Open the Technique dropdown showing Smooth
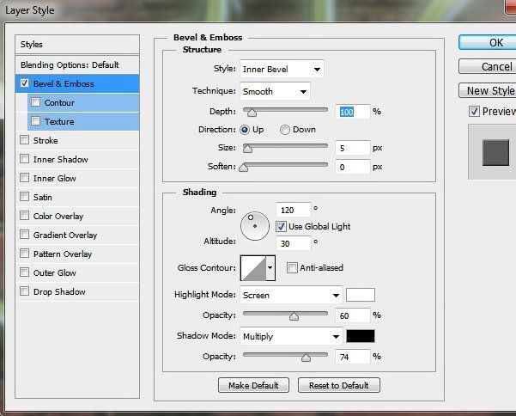Screen dimensions: 516x416 click(x=276, y=91)
